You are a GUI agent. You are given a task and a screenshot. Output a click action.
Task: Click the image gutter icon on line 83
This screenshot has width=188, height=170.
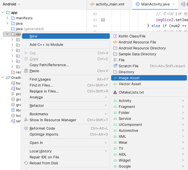click(x=103, y=20)
